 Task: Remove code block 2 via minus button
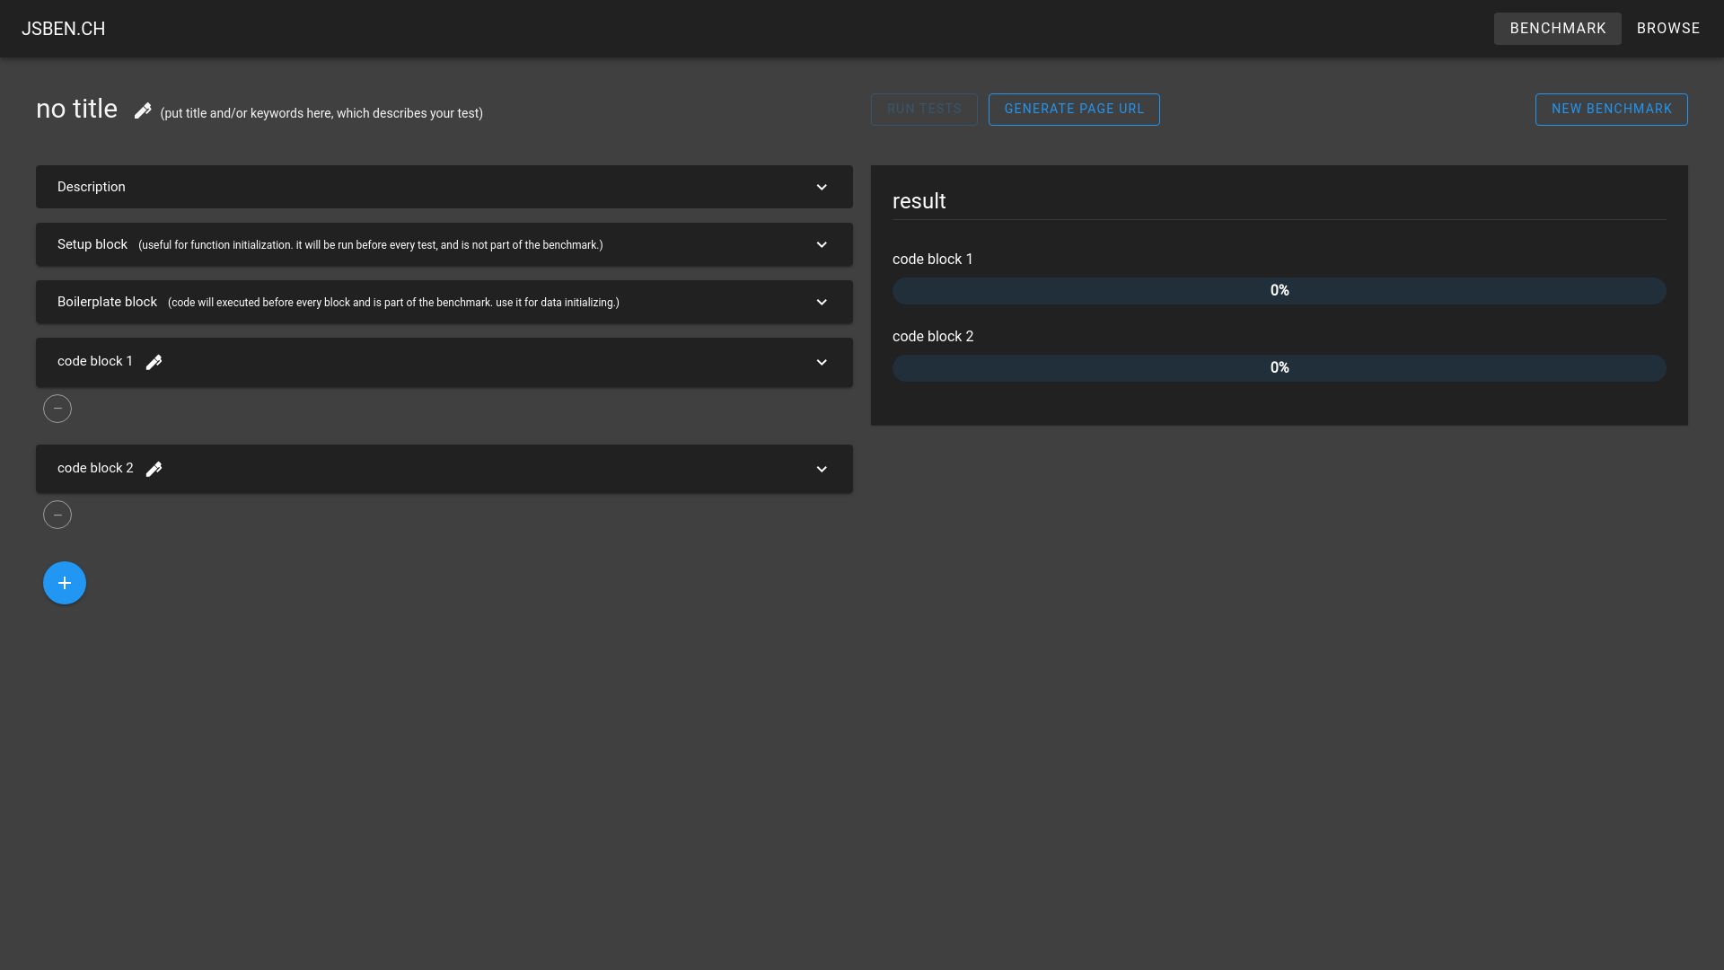coord(57,515)
